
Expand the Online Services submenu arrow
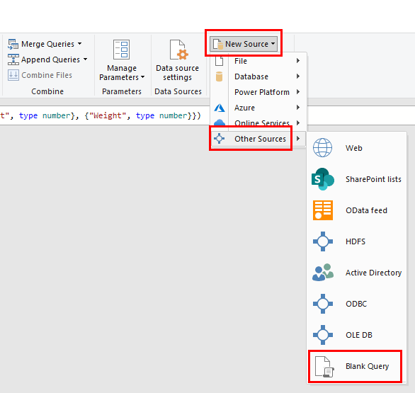point(298,123)
